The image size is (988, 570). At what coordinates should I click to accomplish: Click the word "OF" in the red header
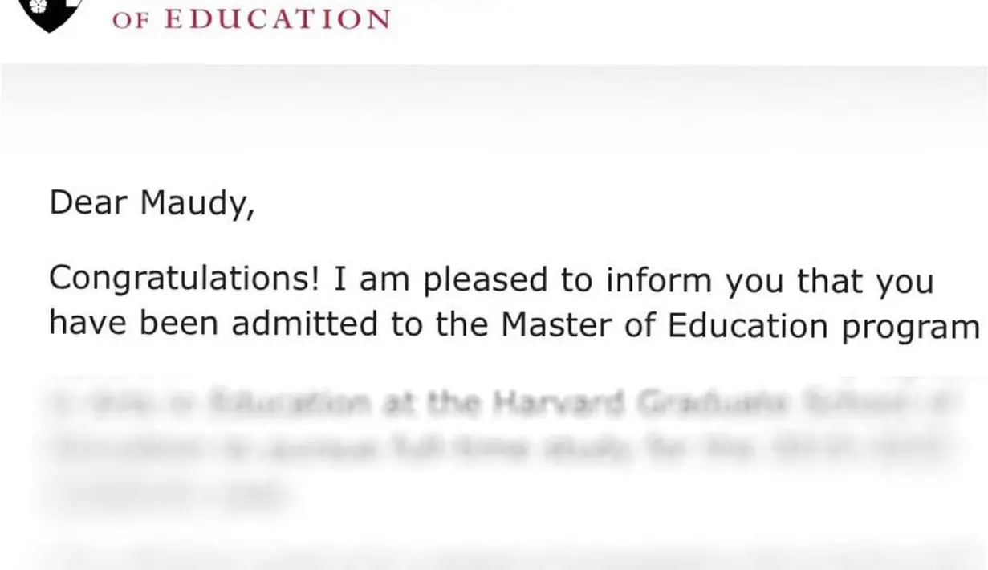point(132,21)
